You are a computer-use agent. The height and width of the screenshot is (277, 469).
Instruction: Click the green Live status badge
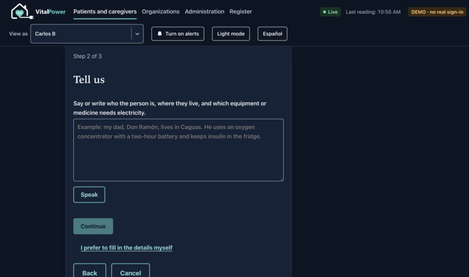330,12
